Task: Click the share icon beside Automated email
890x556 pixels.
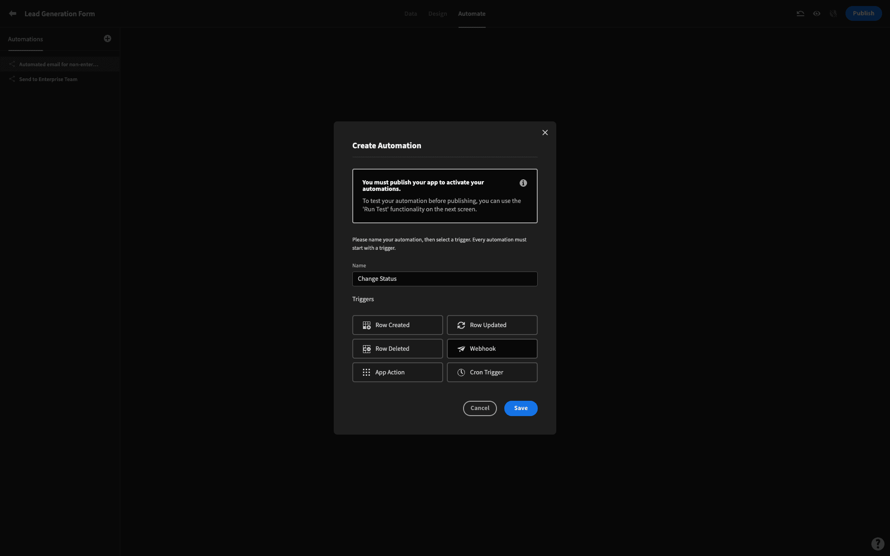Action: click(12, 64)
